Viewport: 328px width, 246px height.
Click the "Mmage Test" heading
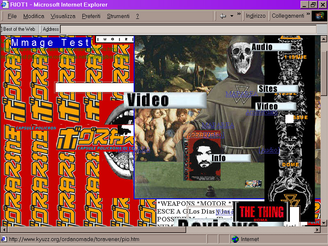pos(50,43)
